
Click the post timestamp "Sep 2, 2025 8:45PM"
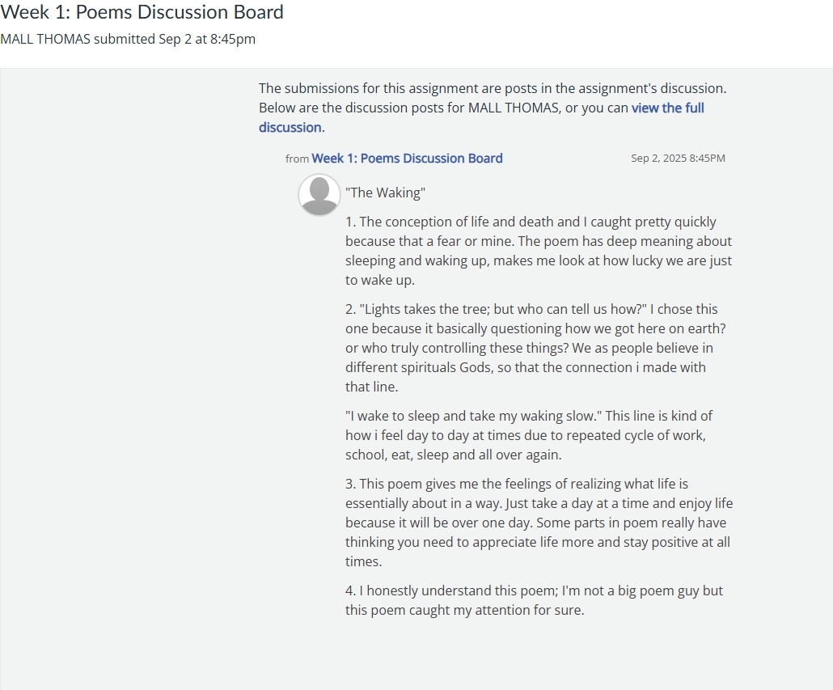(x=678, y=159)
